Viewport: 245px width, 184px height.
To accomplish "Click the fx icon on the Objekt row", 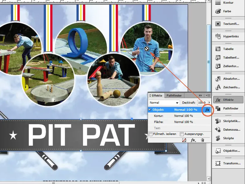I will [207, 109].
